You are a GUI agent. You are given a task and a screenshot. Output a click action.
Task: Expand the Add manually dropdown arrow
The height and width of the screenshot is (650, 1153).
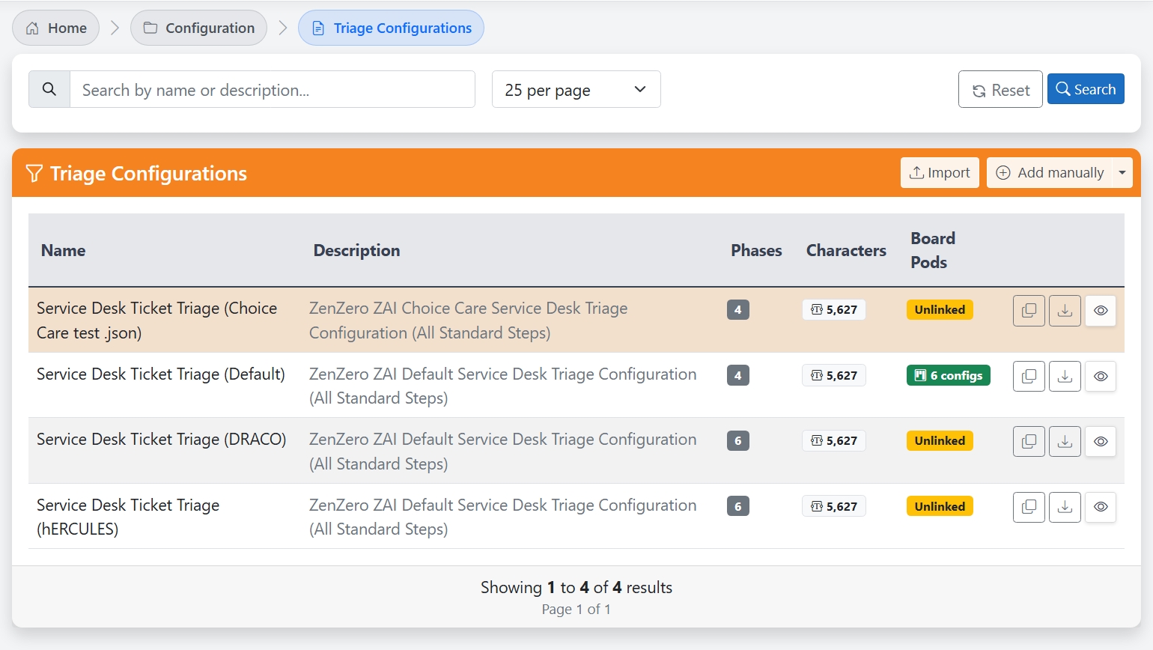click(1122, 173)
